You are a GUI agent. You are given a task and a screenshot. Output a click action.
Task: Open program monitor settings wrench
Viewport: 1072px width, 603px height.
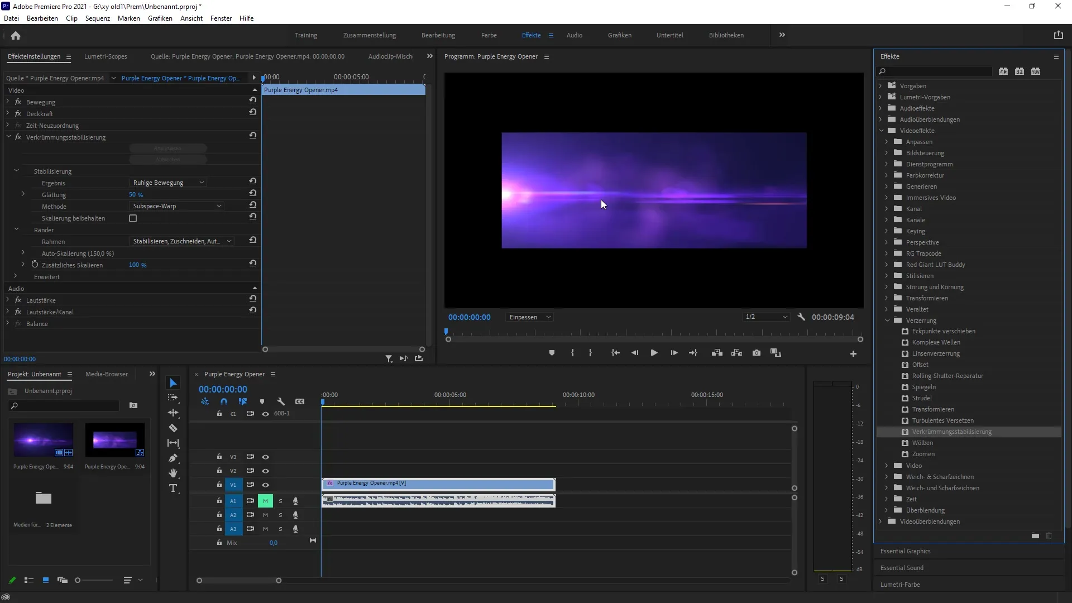pyautogui.click(x=801, y=317)
